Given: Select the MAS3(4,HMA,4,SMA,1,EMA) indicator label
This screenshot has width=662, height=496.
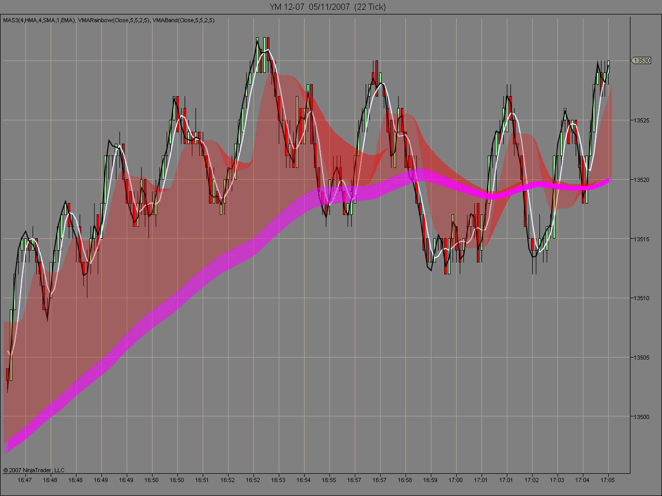Looking at the screenshot, I should (39, 20).
